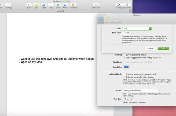Click the document tab titled Untitled 2
Screen dimensions: 176x116
click(x=60, y=11)
